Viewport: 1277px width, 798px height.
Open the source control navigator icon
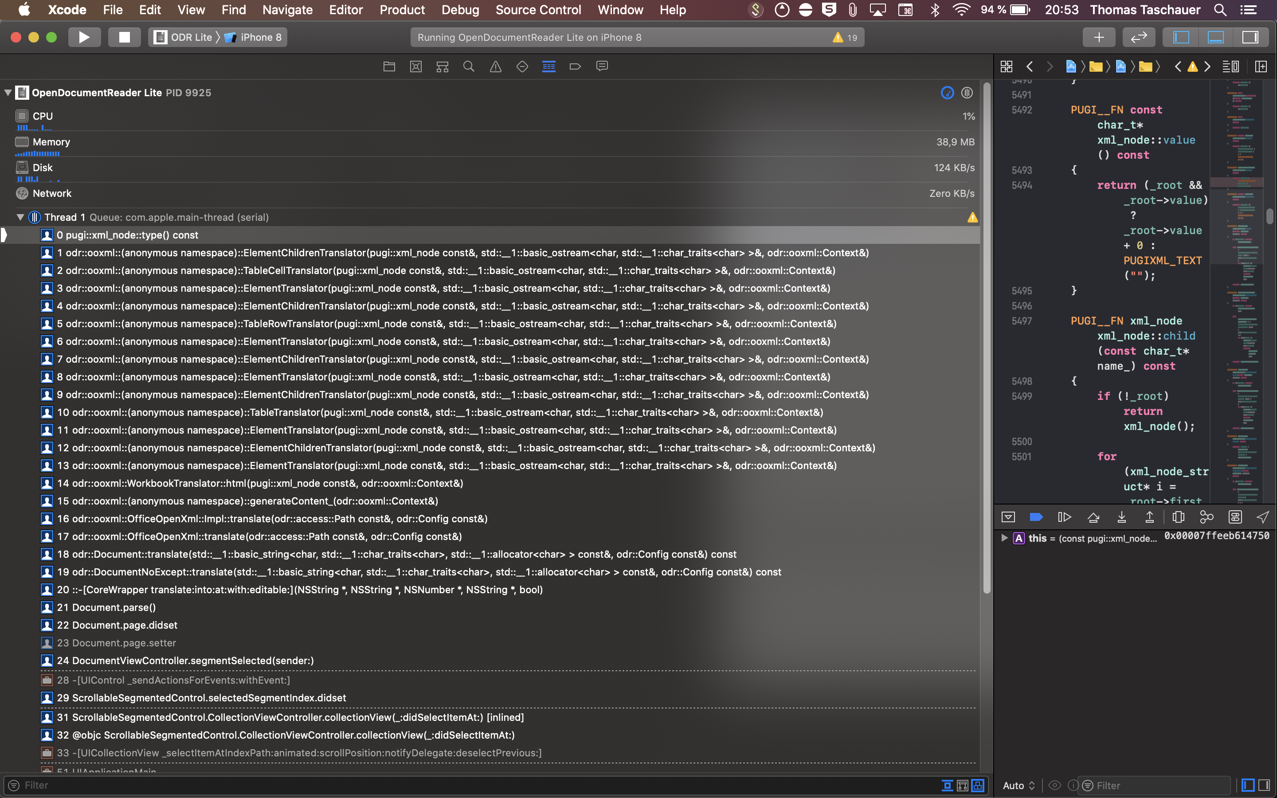point(416,66)
